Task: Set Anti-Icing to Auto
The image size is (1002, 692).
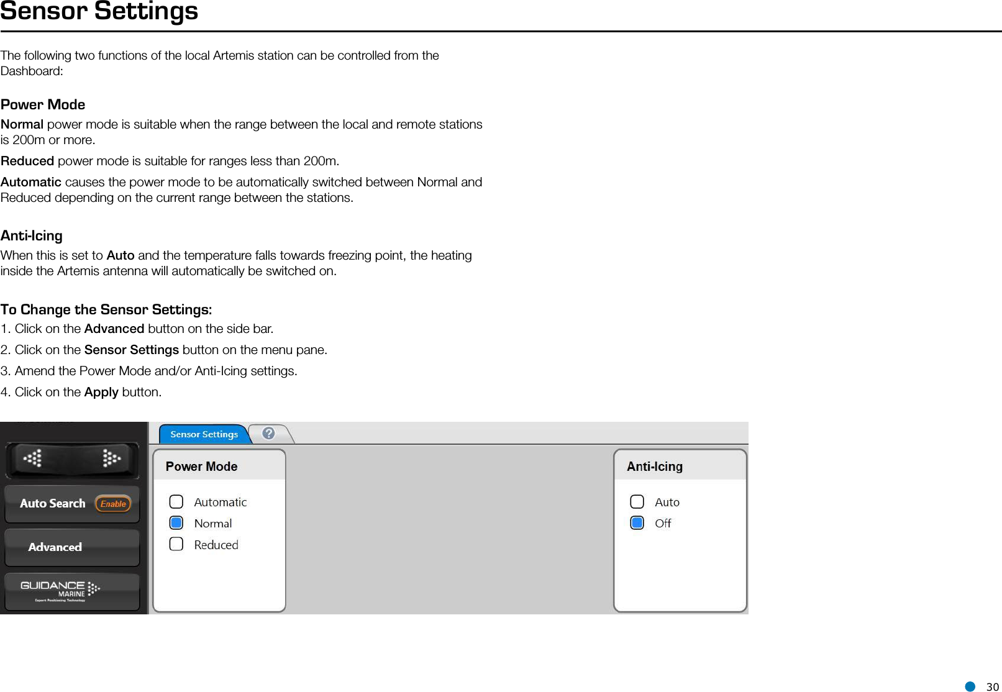Action: 637,501
